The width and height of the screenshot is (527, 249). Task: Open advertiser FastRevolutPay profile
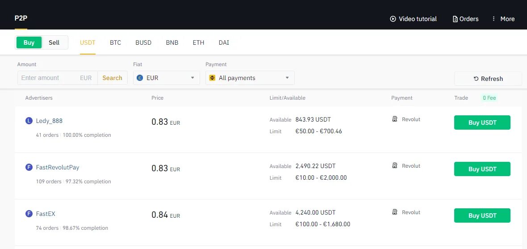(x=58, y=167)
